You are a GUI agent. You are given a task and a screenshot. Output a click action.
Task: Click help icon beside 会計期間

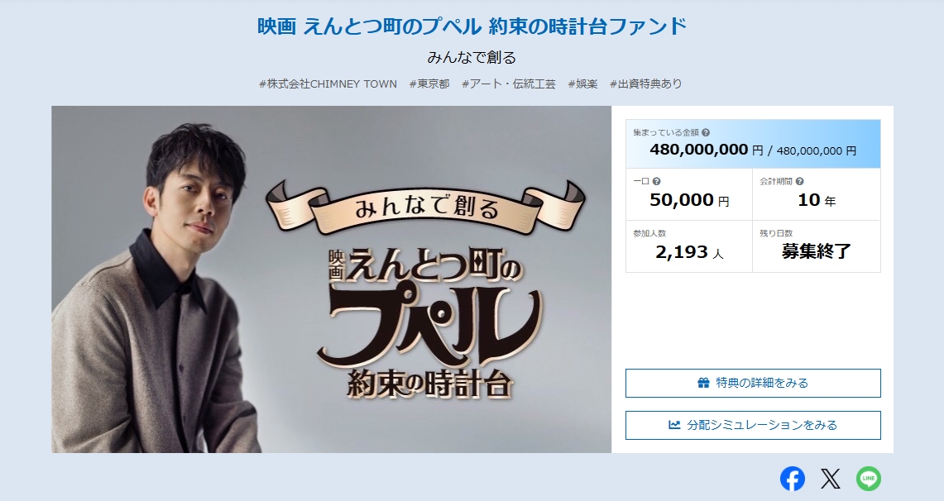click(x=799, y=181)
